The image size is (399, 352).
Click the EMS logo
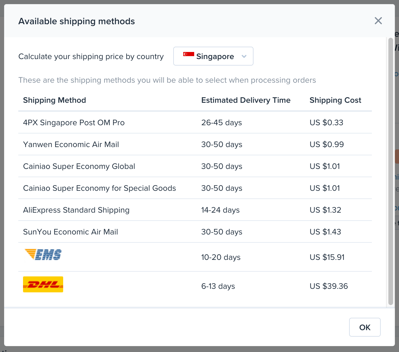43,255
